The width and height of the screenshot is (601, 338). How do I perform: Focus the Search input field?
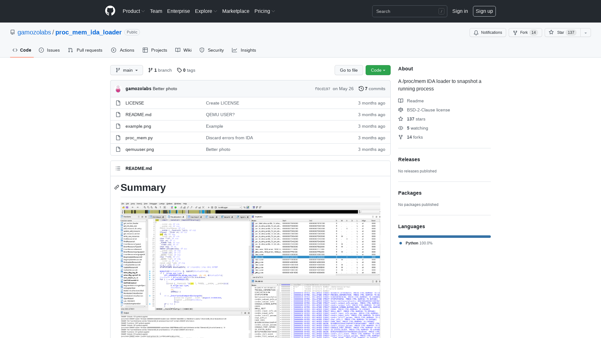point(409,11)
